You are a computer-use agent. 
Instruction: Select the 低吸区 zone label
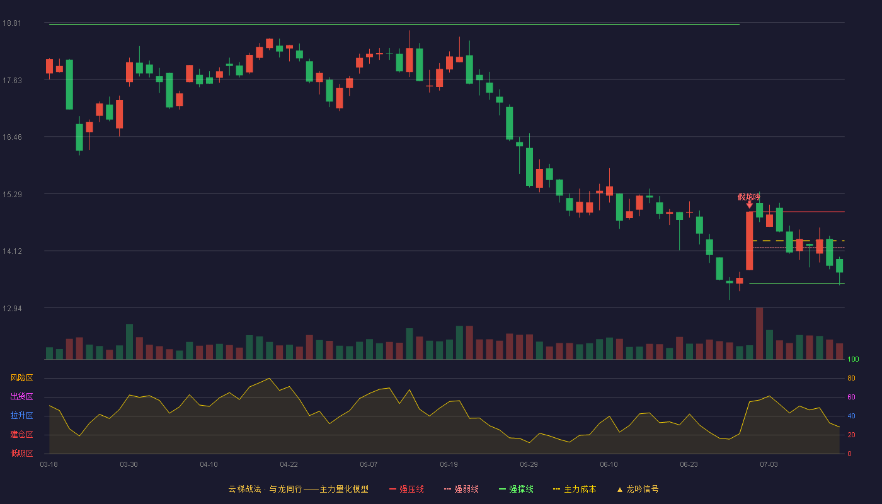click(x=21, y=454)
